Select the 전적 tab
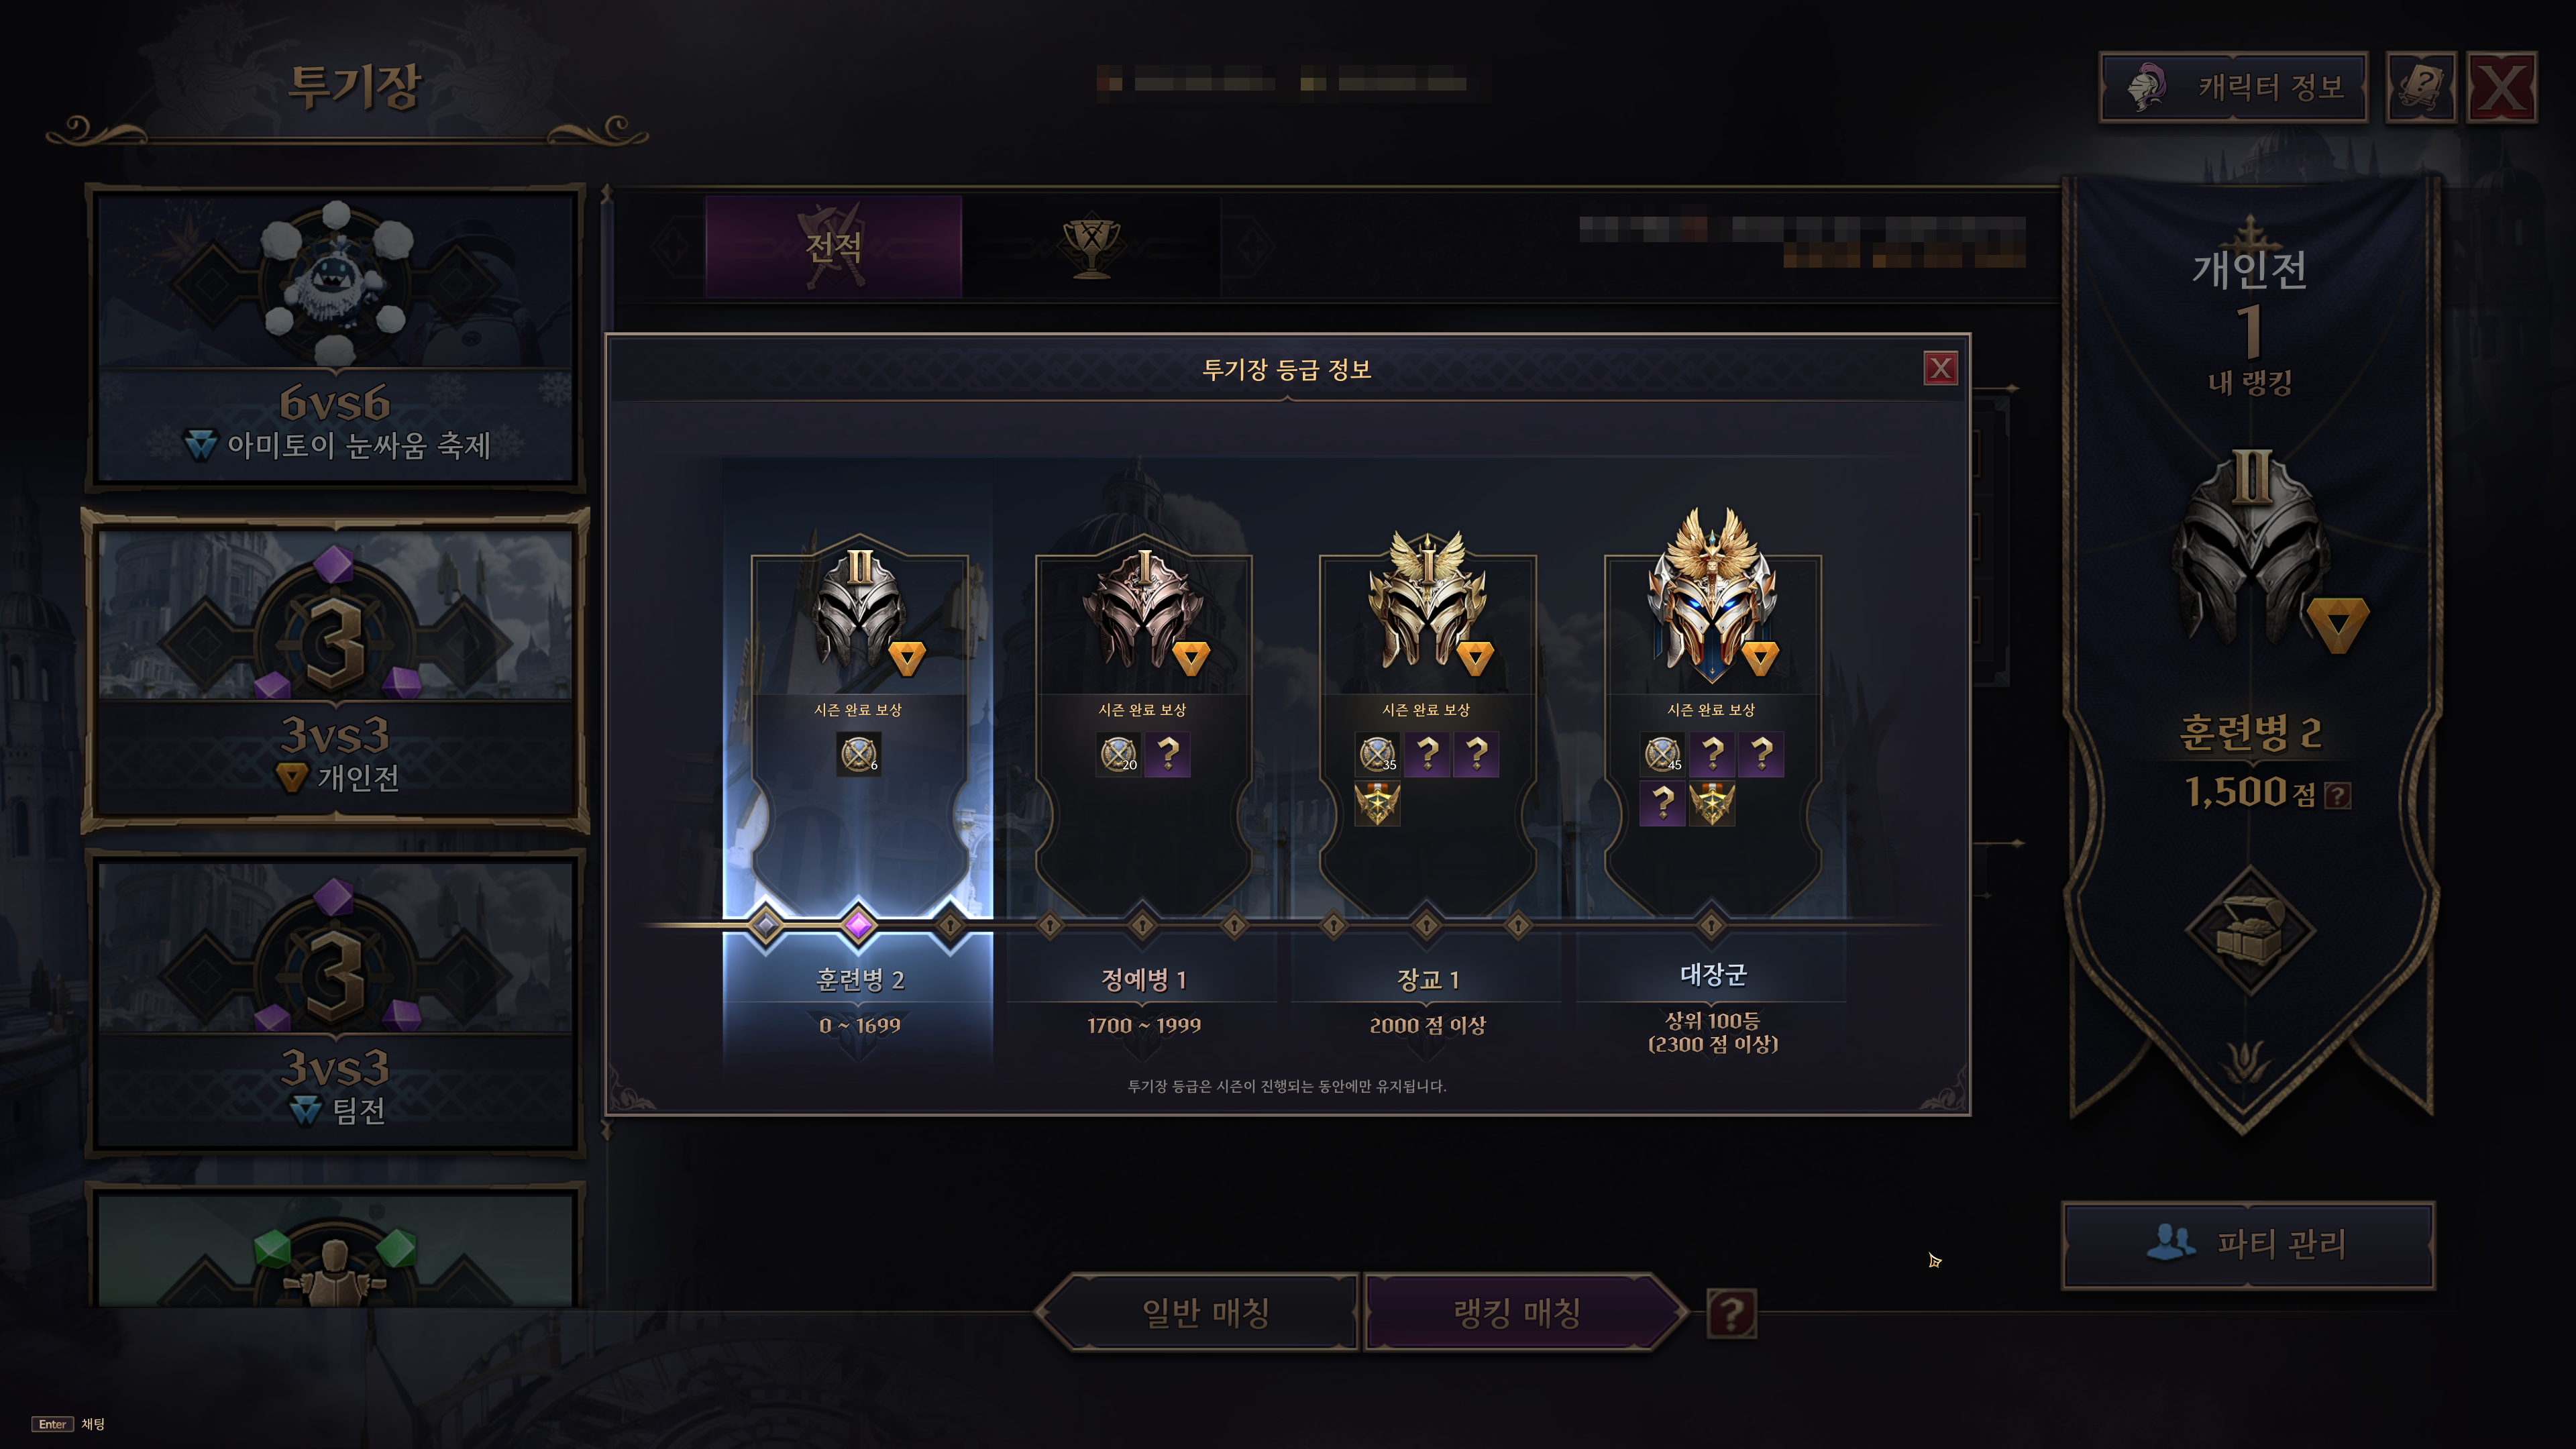2576x1449 pixels. tap(833, 246)
